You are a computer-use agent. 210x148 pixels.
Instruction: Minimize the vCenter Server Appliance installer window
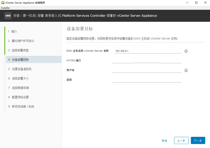point(187,3)
